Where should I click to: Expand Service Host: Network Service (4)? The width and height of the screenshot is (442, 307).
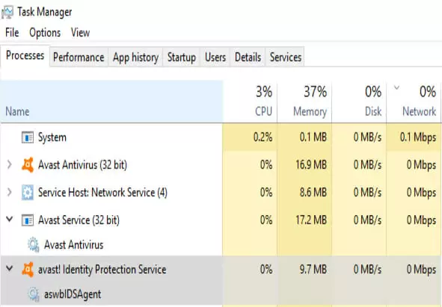(9, 193)
